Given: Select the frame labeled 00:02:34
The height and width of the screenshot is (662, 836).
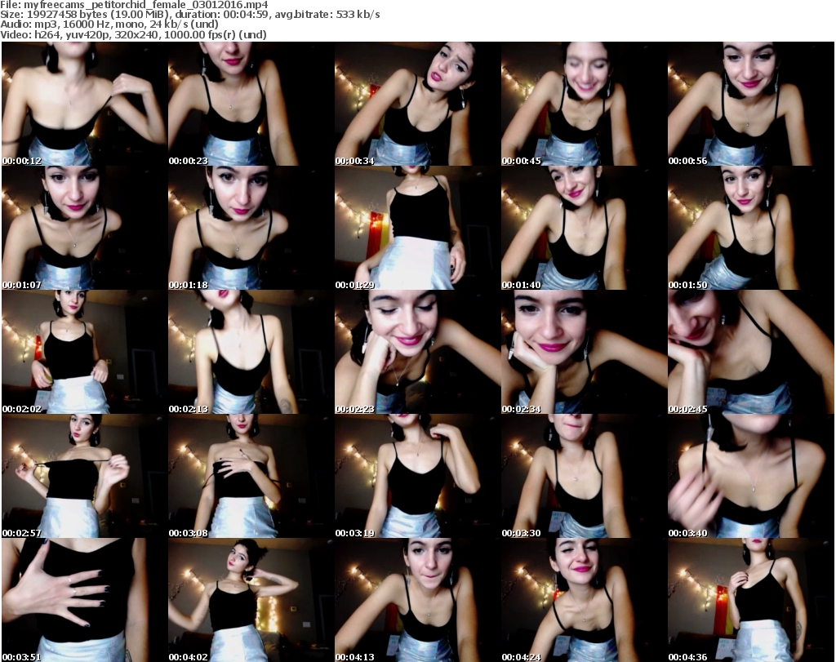Looking at the screenshot, I should (x=585, y=353).
